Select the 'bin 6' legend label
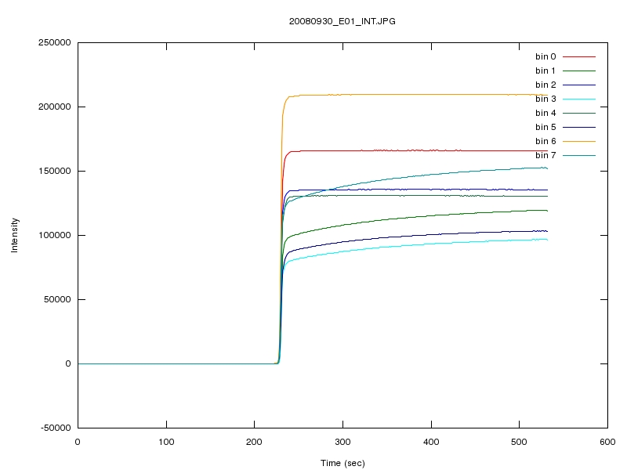Viewport: 627px width, 470px height. click(545, 141)
